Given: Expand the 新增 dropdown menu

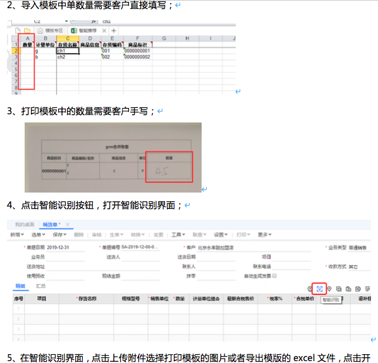Looking at the screenshot, I should click(17, 234).
